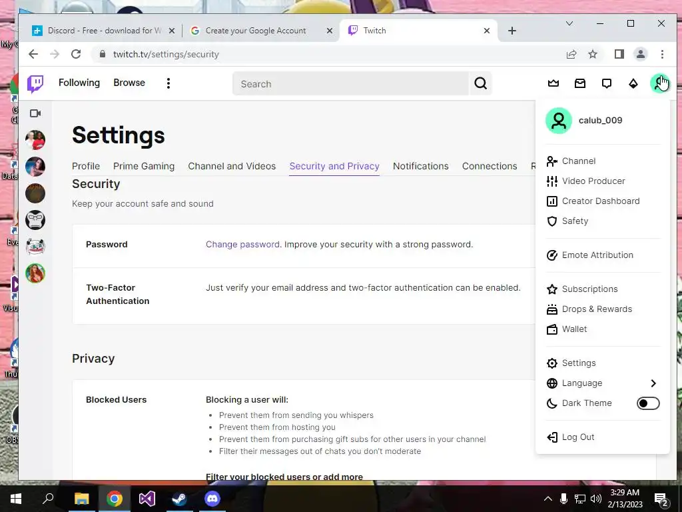Image resolution: width=682 pixels, height=512 pixels.
Task: Switch to the Connections tab
Action: click(490, 166)
